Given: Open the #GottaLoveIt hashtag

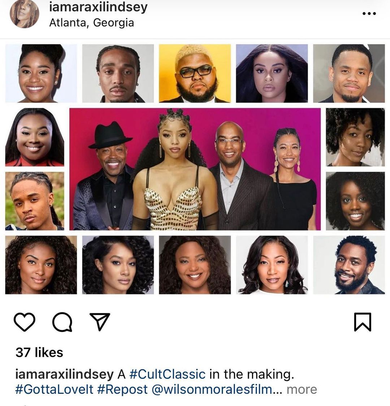Looking at the screenshot, I should [x=54, y=389].
